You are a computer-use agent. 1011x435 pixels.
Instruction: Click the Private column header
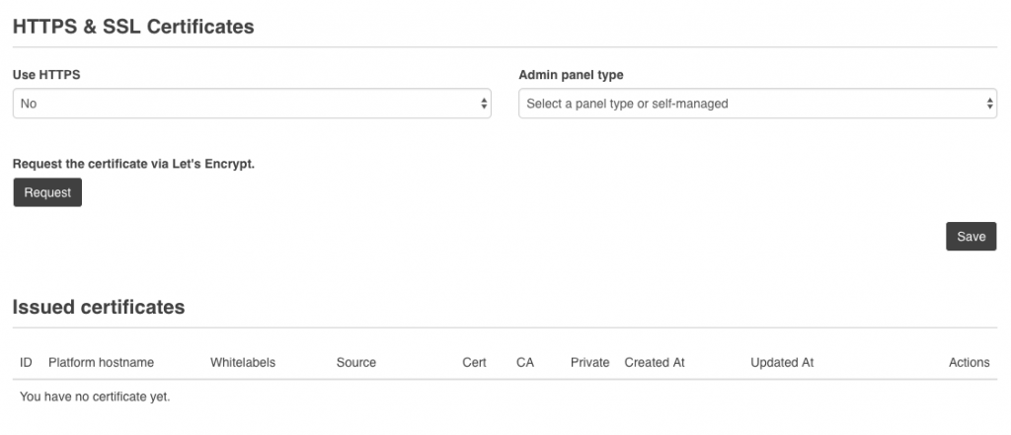point(589,362)
